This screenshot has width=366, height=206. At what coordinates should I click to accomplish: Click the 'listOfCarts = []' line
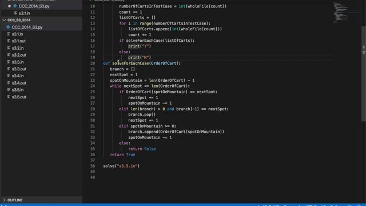(137, 18)
